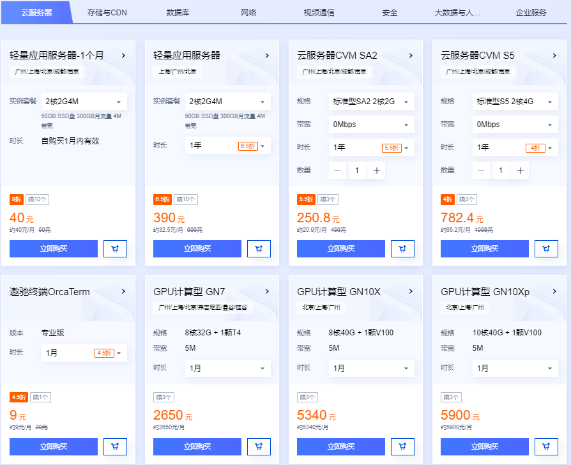The image size is (571, 465).
Task: Open OrcaTerm 时长 1月 4.5折 dropdown
Action: coord(84,353)
